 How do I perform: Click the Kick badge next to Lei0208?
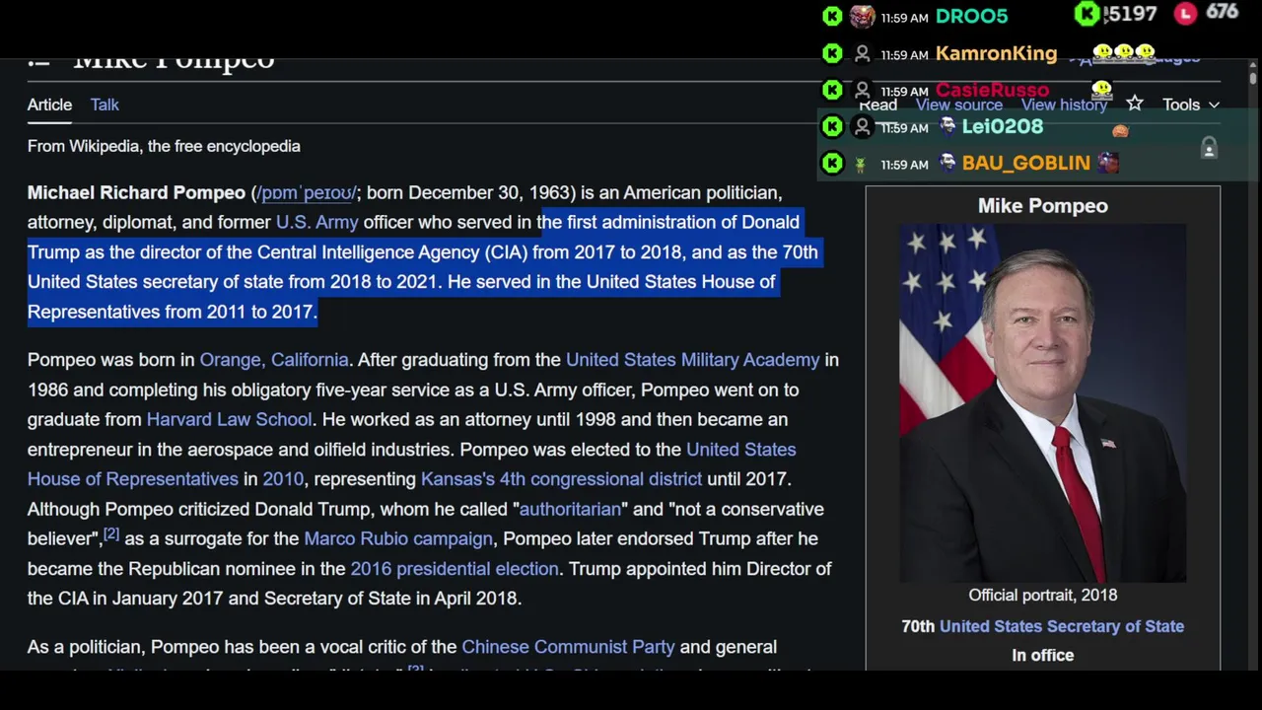[832, 126]
